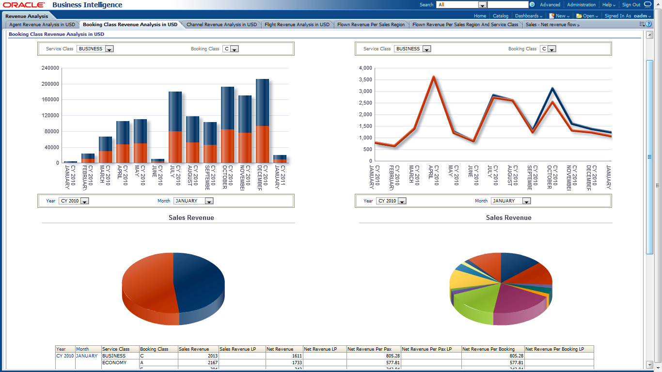Open right Month JANUARY dropdown

(x=526, y=201)
